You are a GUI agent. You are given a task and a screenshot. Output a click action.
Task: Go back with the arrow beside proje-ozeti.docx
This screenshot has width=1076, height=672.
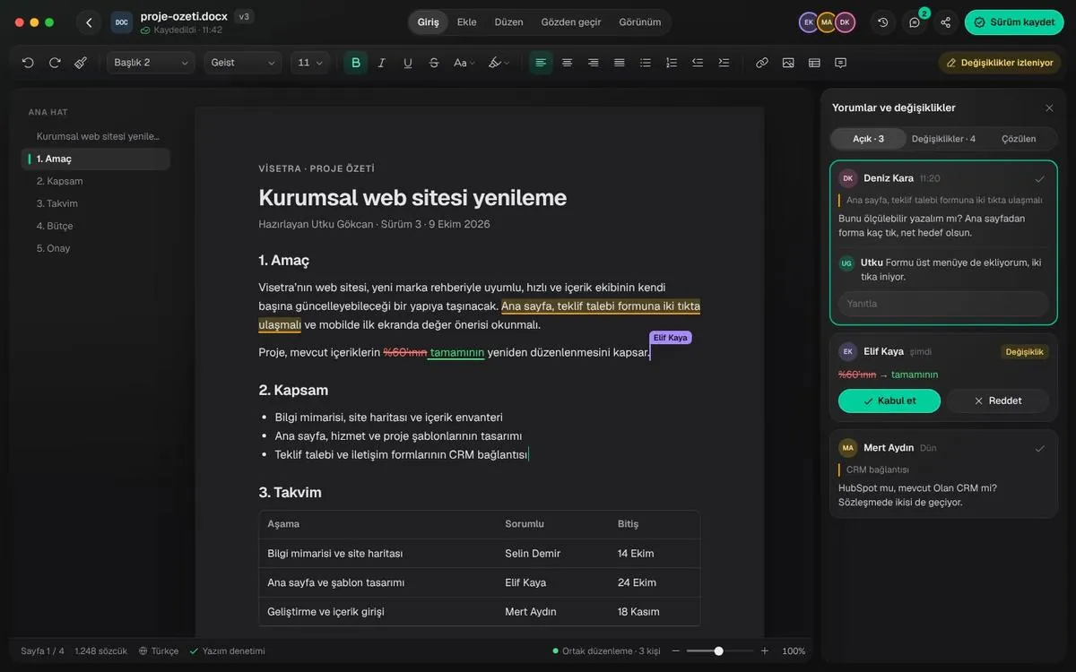pos(89,22)
